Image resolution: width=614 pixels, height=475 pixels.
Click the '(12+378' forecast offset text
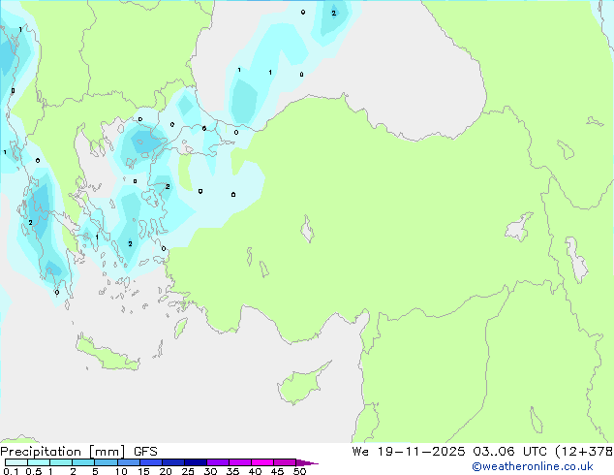point(584,451)
